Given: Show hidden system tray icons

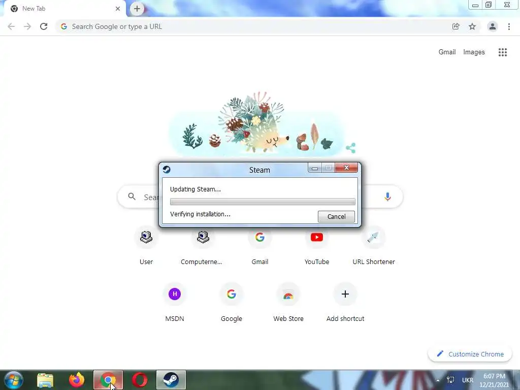Looking at the screenshot, I should [438, 380].
